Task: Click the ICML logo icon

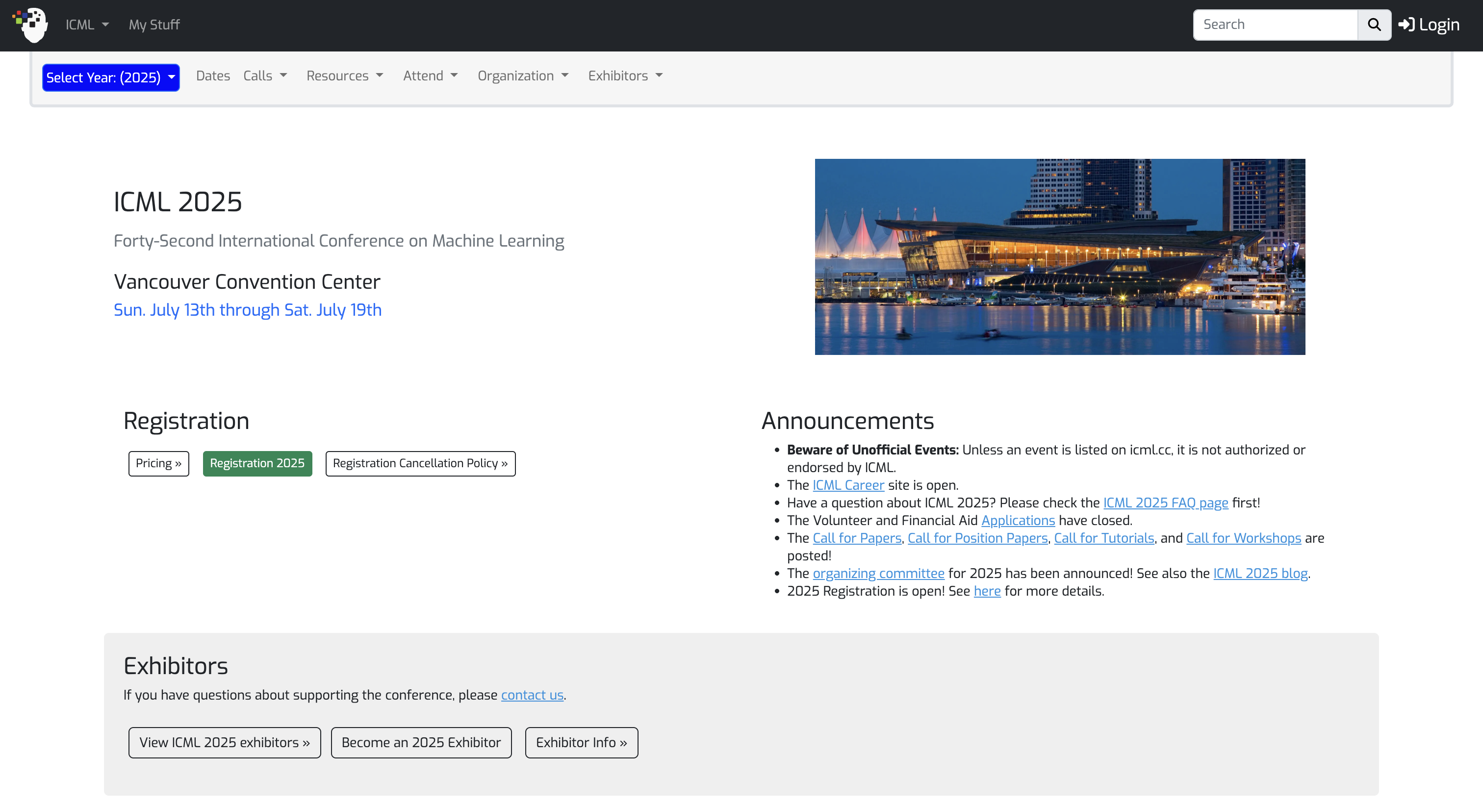Action: click(32, 25)
